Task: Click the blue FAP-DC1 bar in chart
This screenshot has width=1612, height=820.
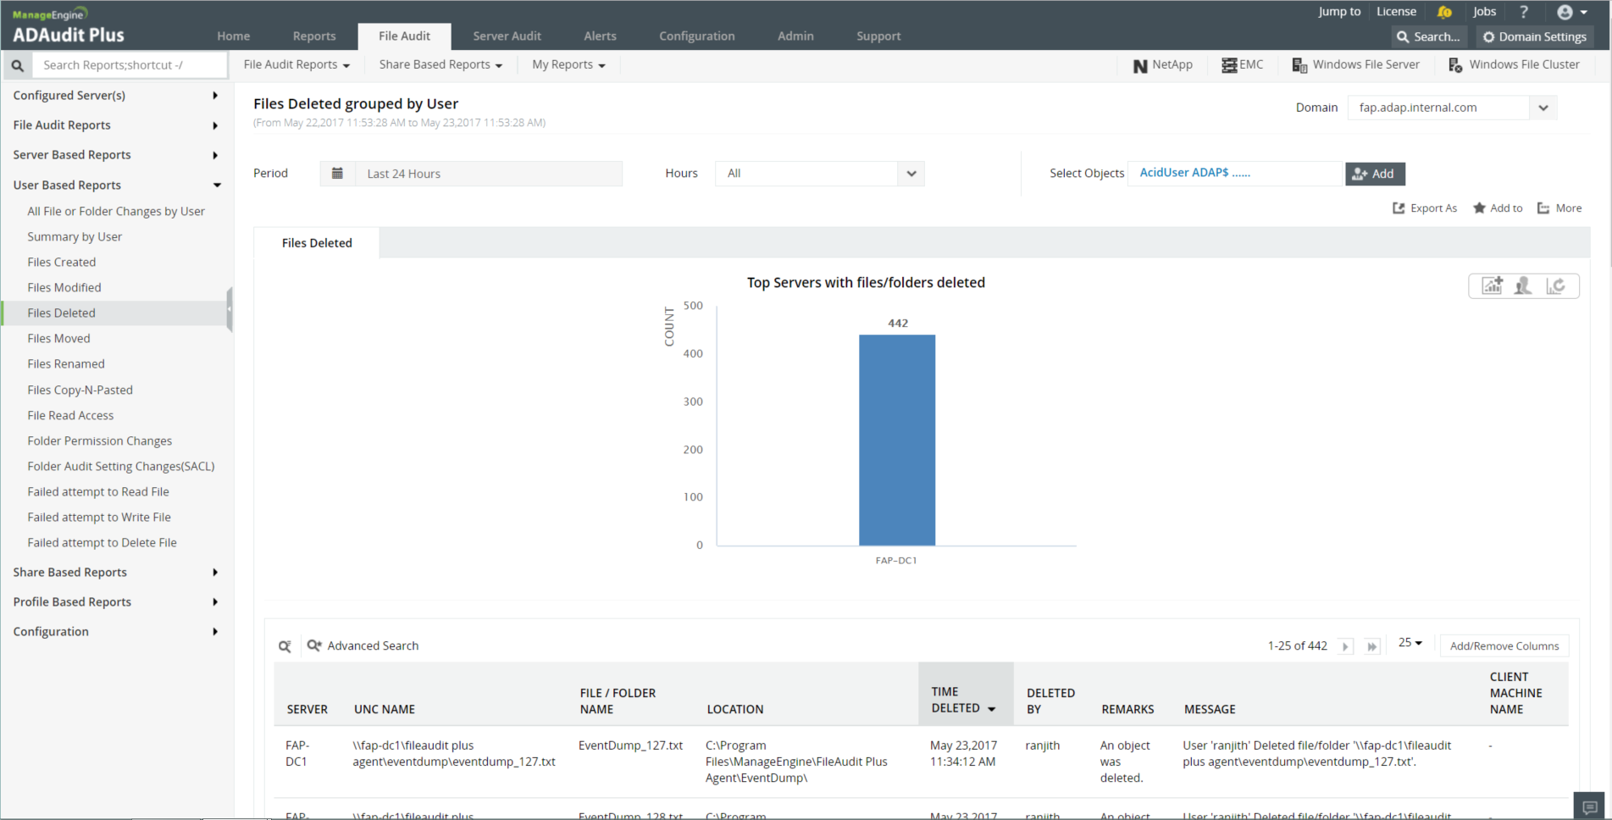Action: 897,440
